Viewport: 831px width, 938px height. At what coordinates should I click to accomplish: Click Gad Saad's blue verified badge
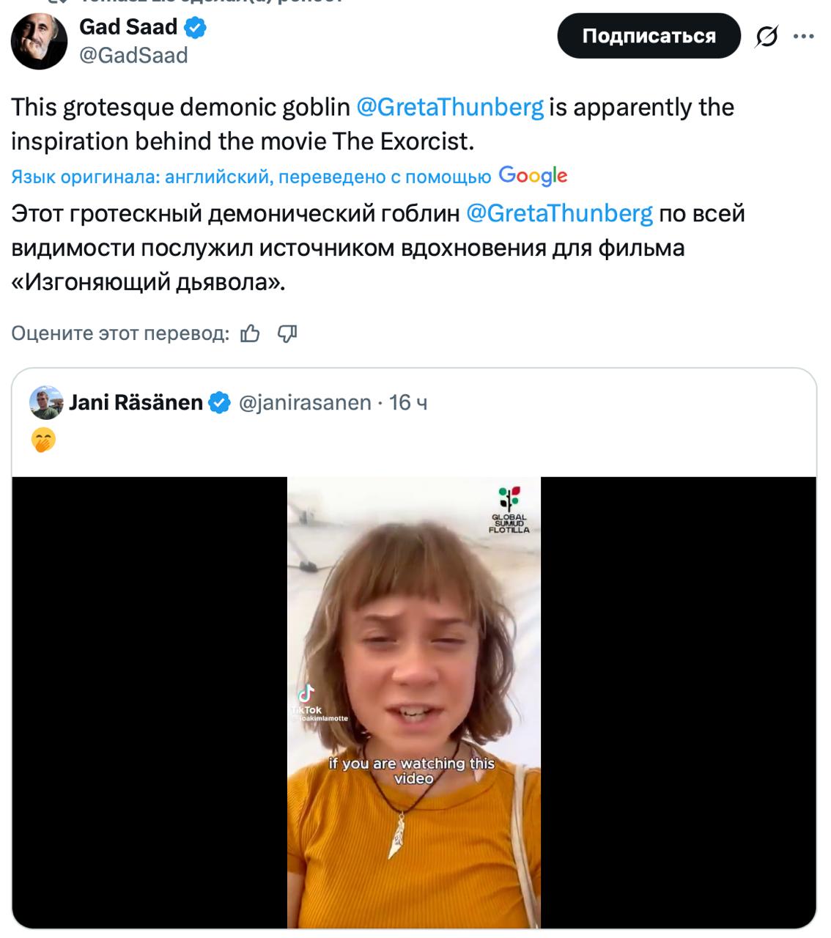[195, 28]
